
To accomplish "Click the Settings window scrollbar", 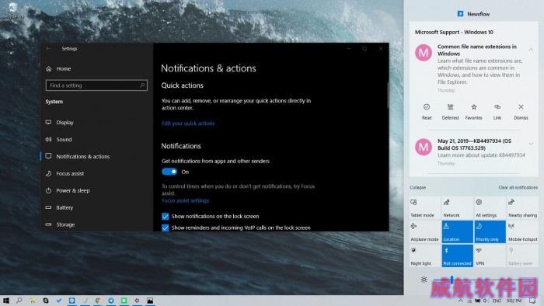I will pos(388,96).
